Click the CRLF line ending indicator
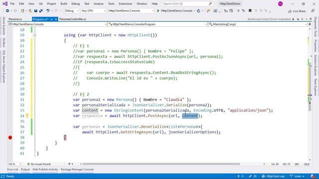Screen dimensions: 319x179 (x=307, y=164)
